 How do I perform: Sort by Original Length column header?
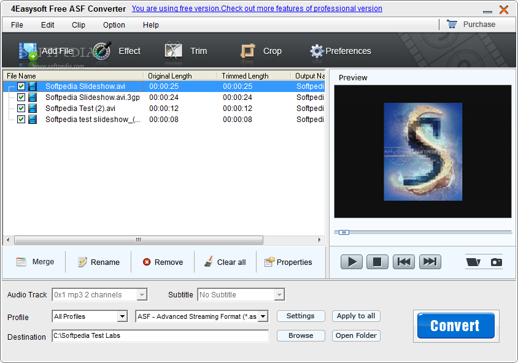tap(180, 76)
